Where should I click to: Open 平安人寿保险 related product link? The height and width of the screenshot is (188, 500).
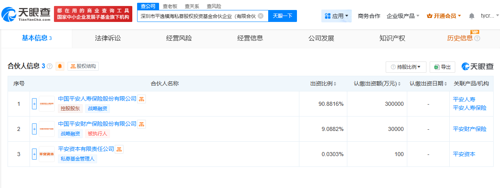pyautogui.click(x=470, y=108)
